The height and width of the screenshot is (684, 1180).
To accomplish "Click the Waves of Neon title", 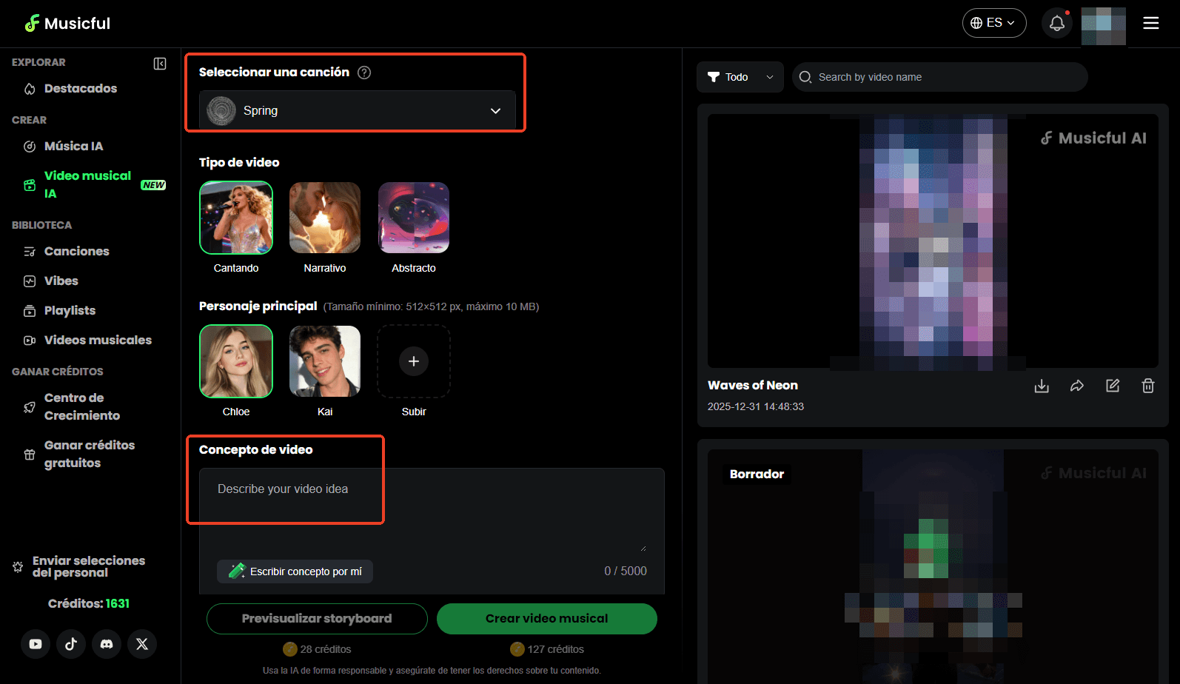I will point(753,386).
